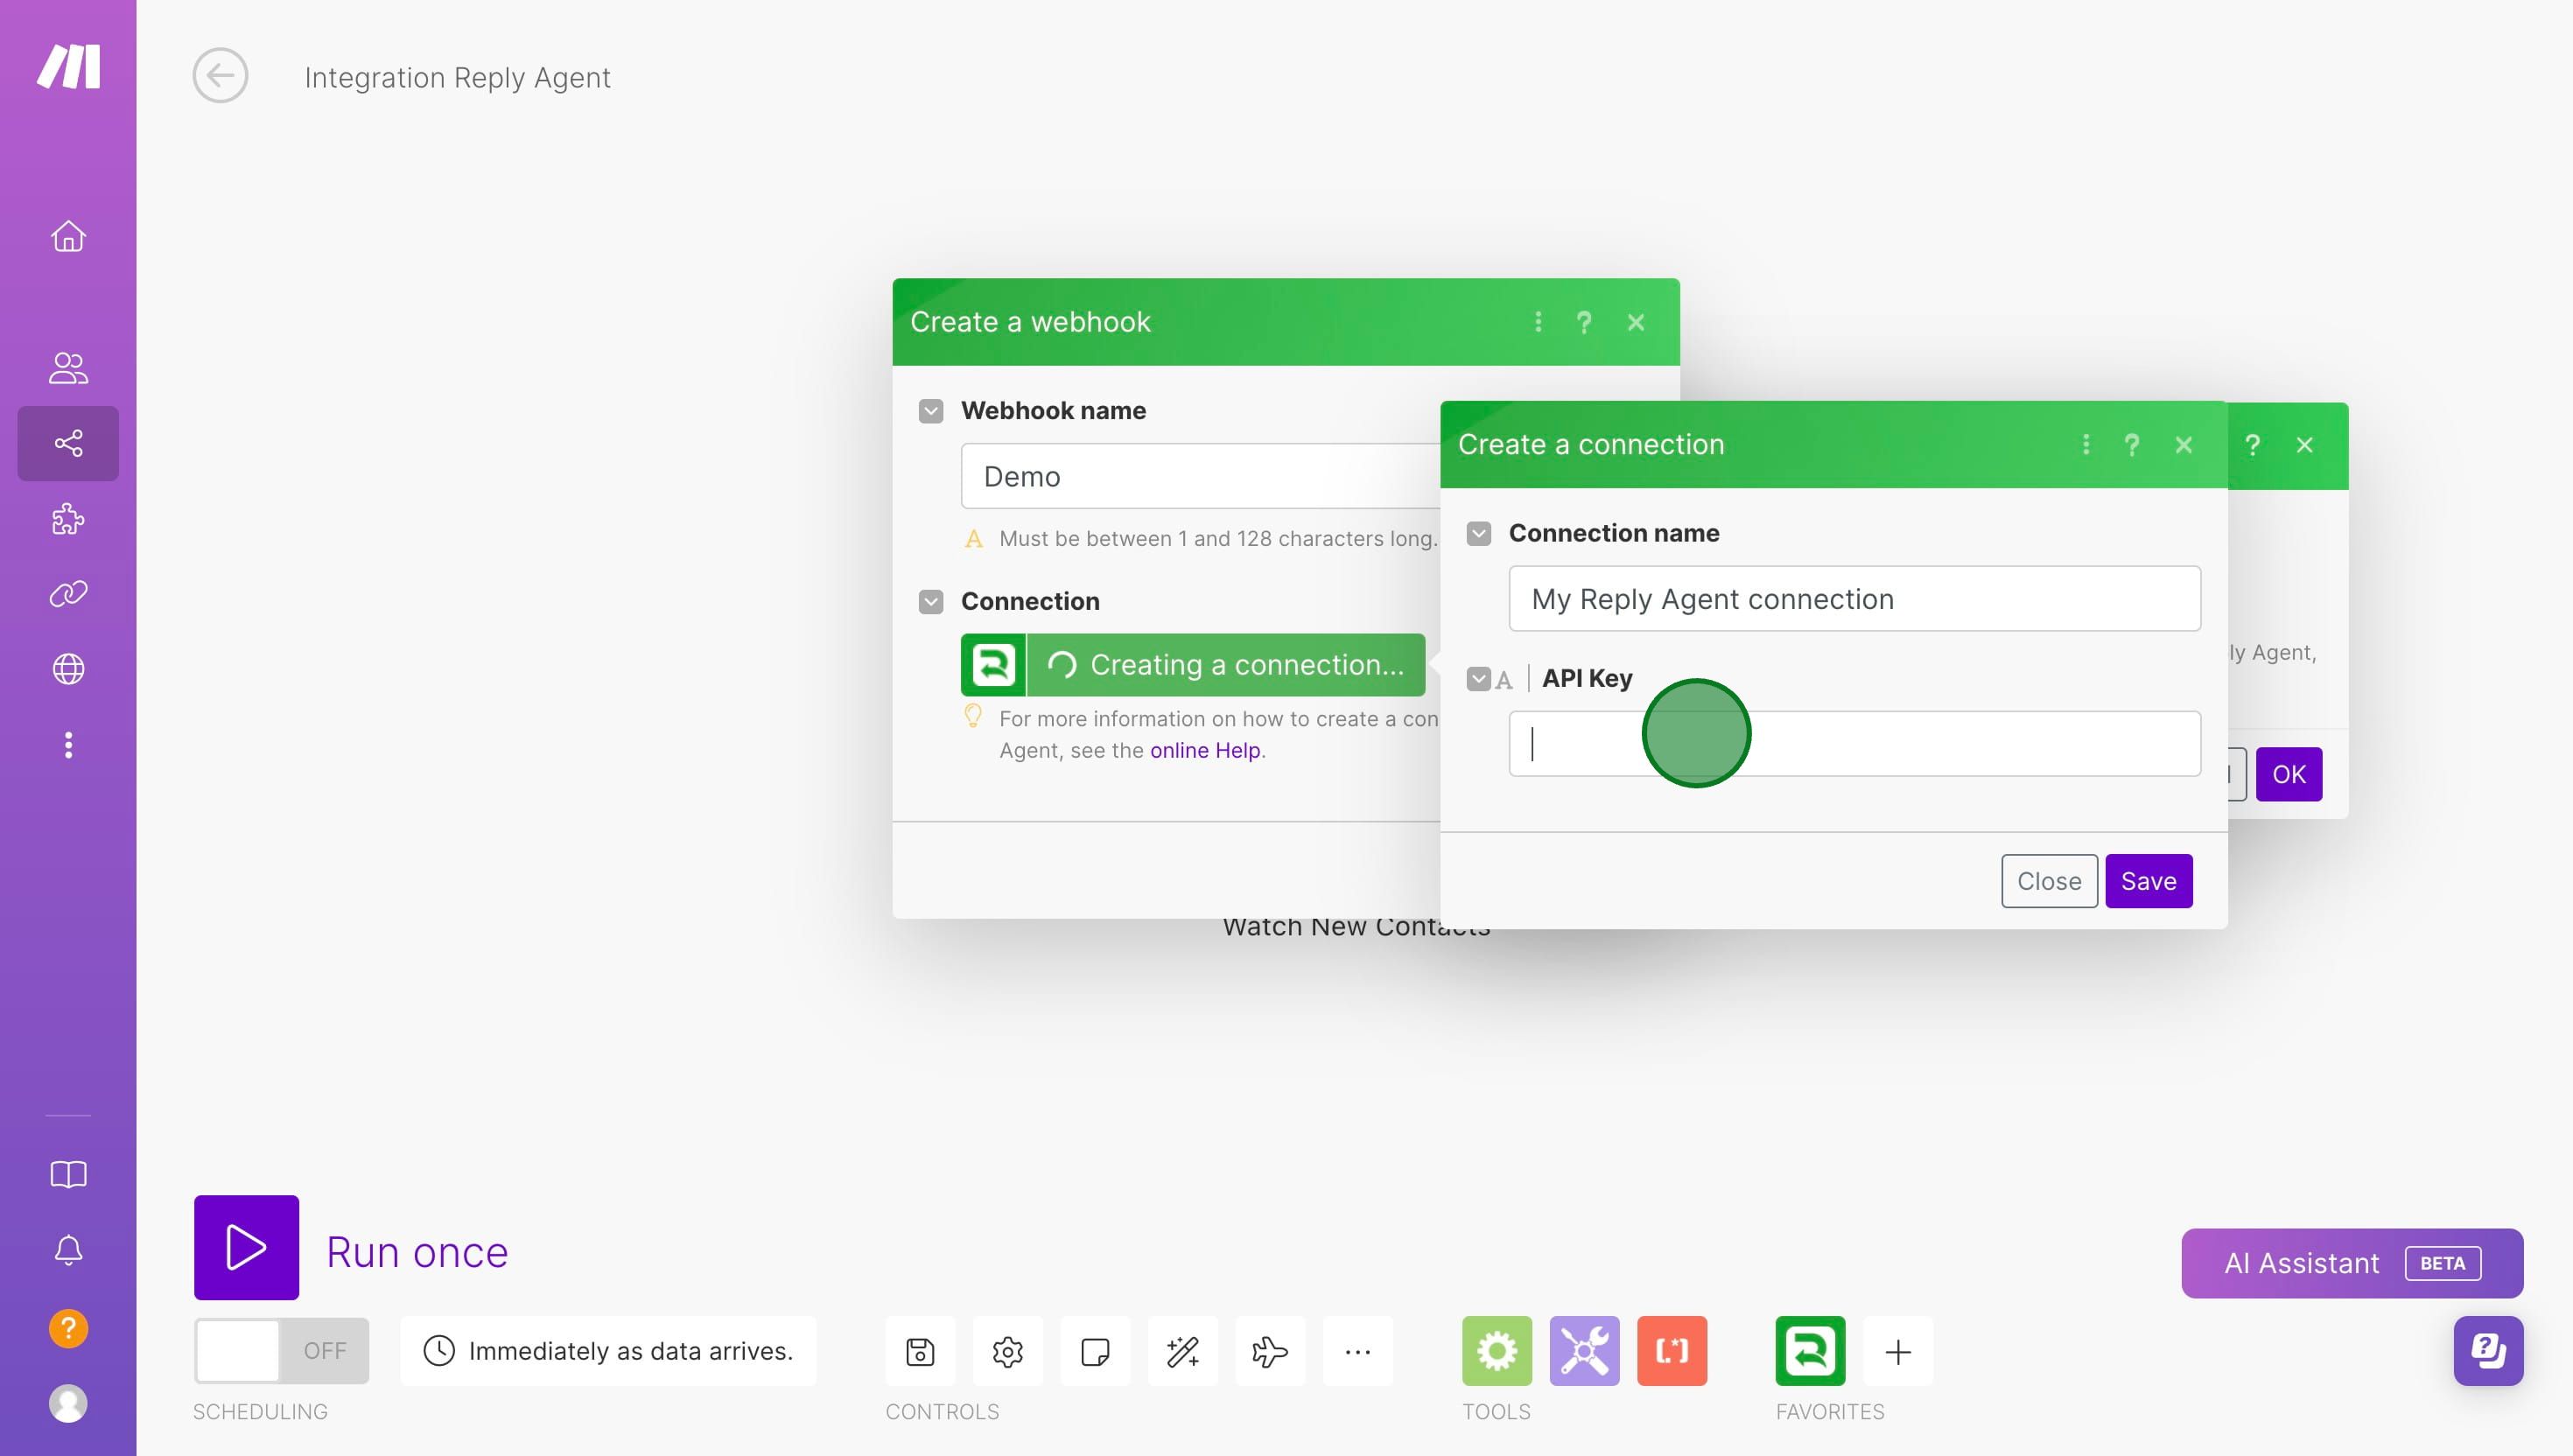Click OK in the rightmost background dialog
The height and width of the screenshot is (1456, 2573).
(x=2289, y=774)
